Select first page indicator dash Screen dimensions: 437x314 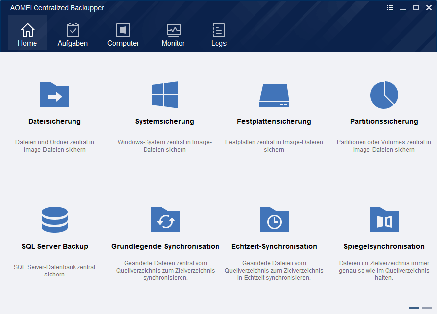[414, 308]
